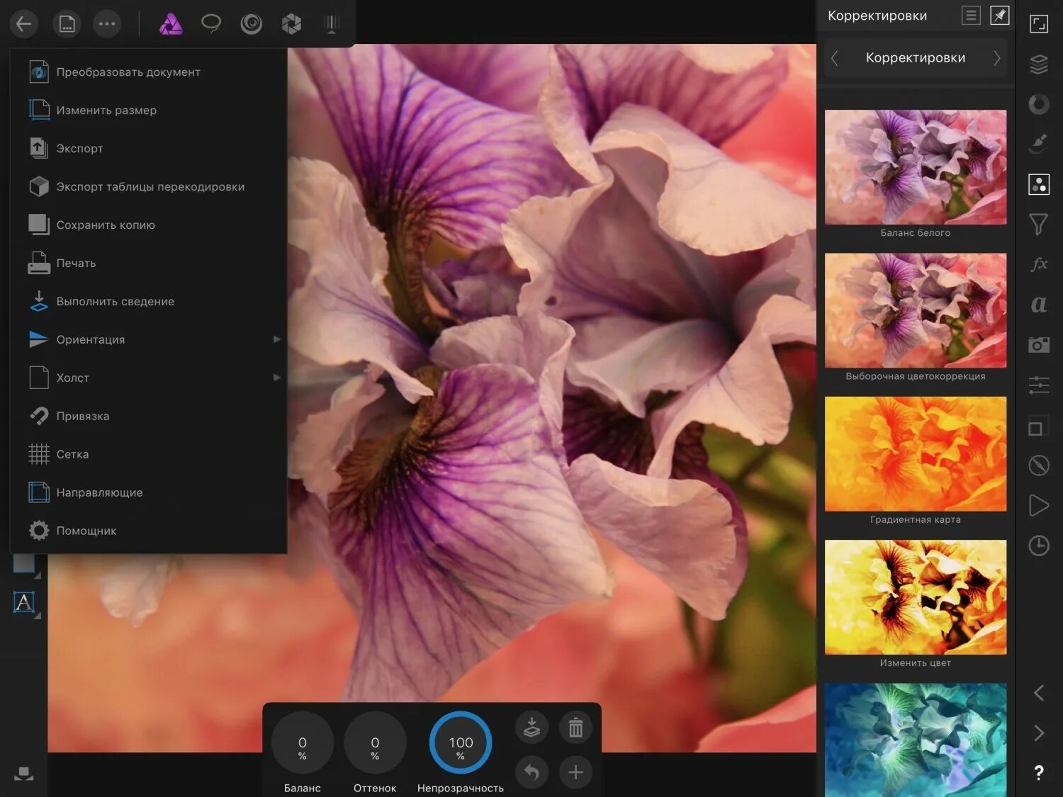Open the Layers studio icon
Screen dimensions: 1063x797
click(1039, 64)
